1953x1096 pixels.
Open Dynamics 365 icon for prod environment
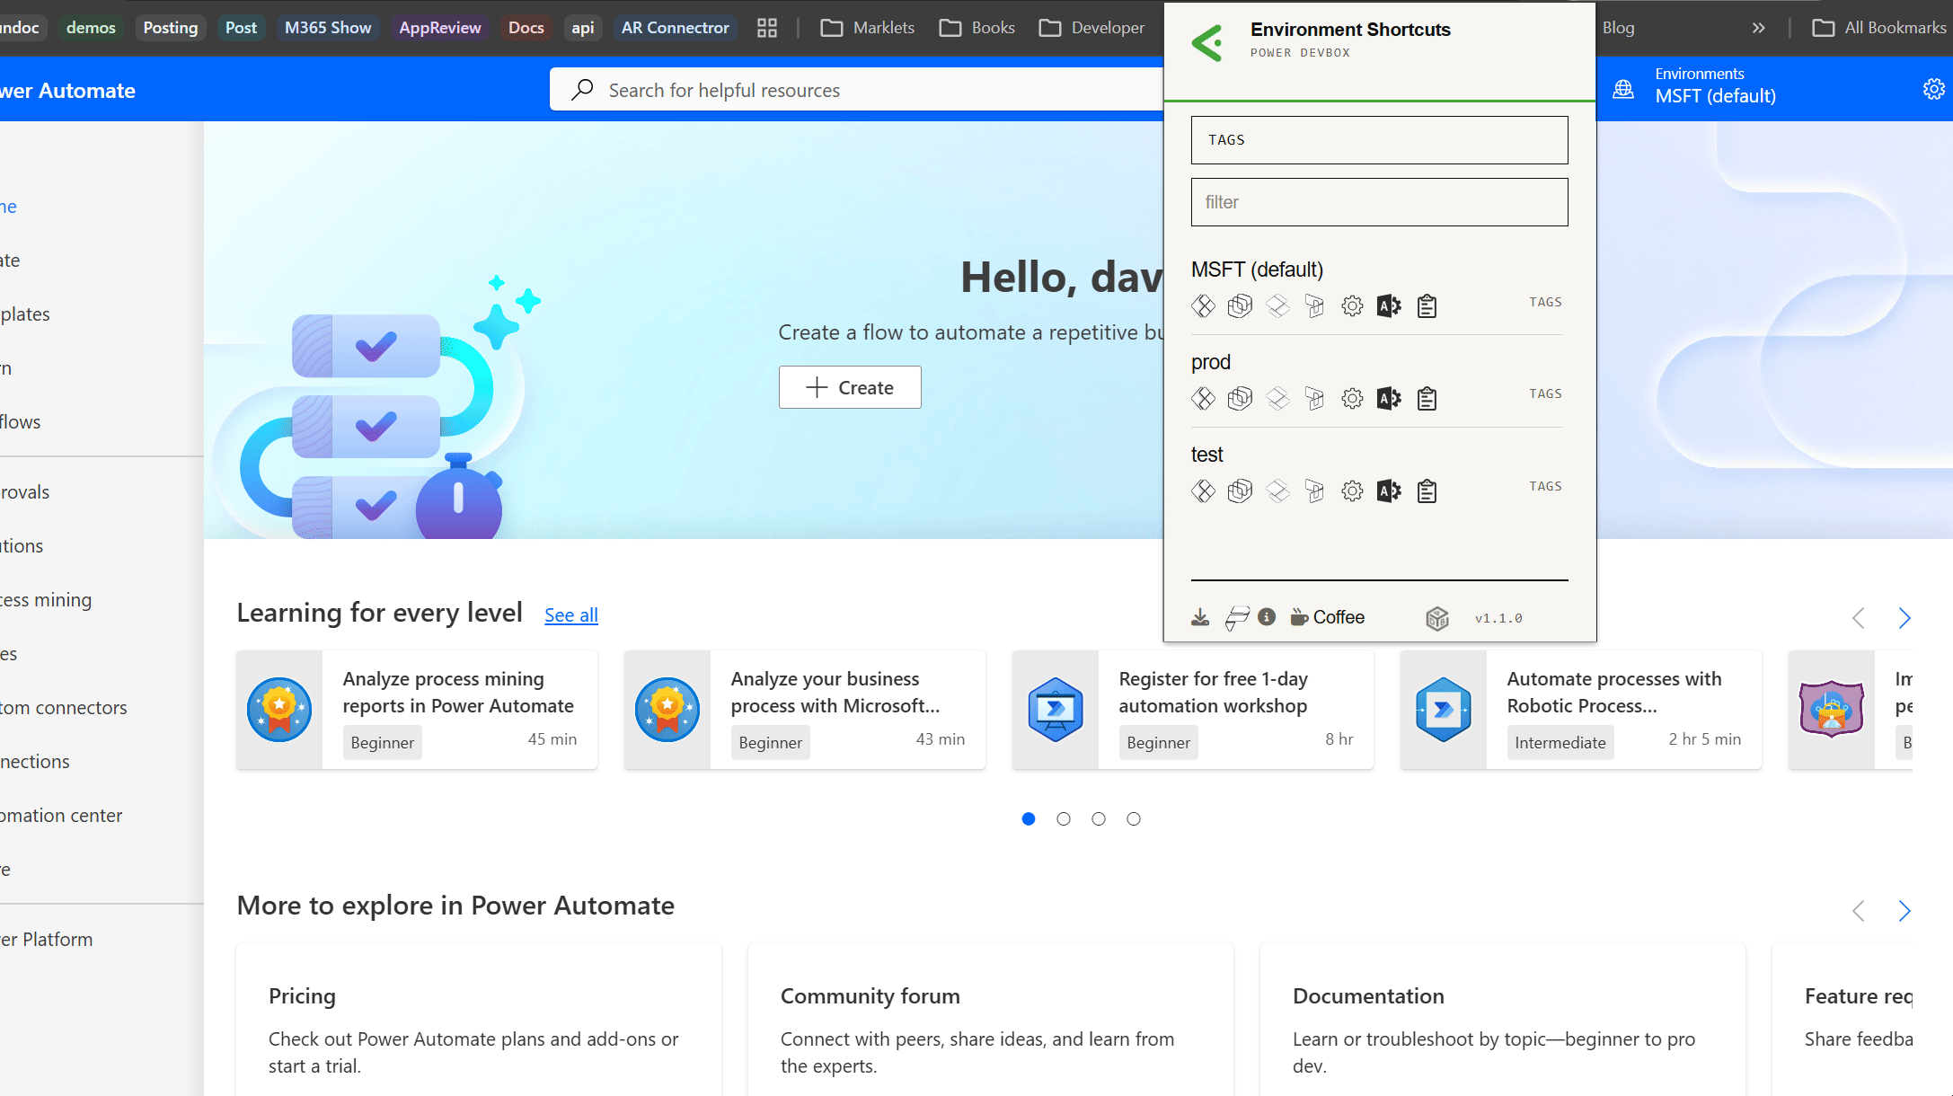(x=1314, y=398)
